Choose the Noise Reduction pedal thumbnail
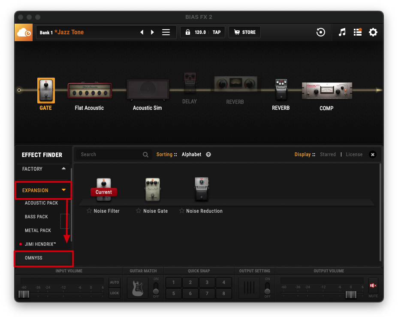This screenshot has height=320, width=398. coord(202,190)
